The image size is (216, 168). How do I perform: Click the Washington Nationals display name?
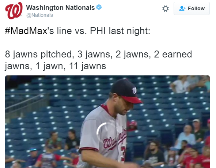point(60,8)
